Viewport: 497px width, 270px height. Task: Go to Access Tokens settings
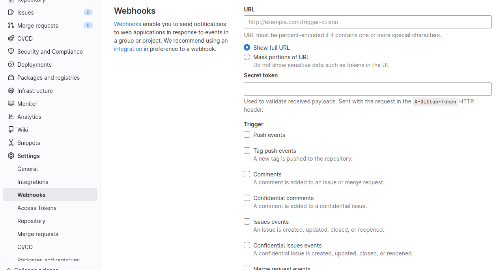(37, 208)
